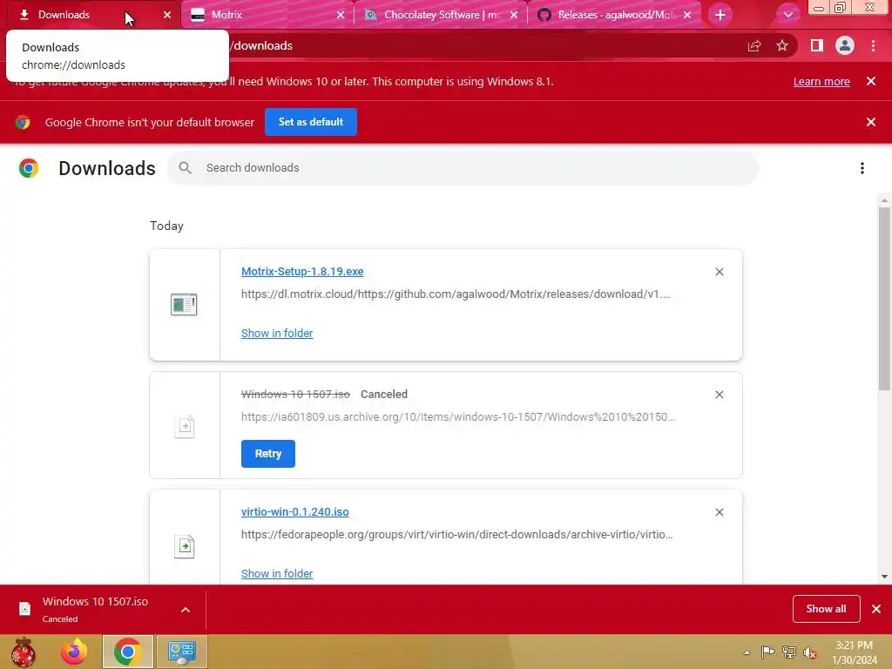Close the Motrix tab
Screen dimensions: 892x669
click(341, 15)
